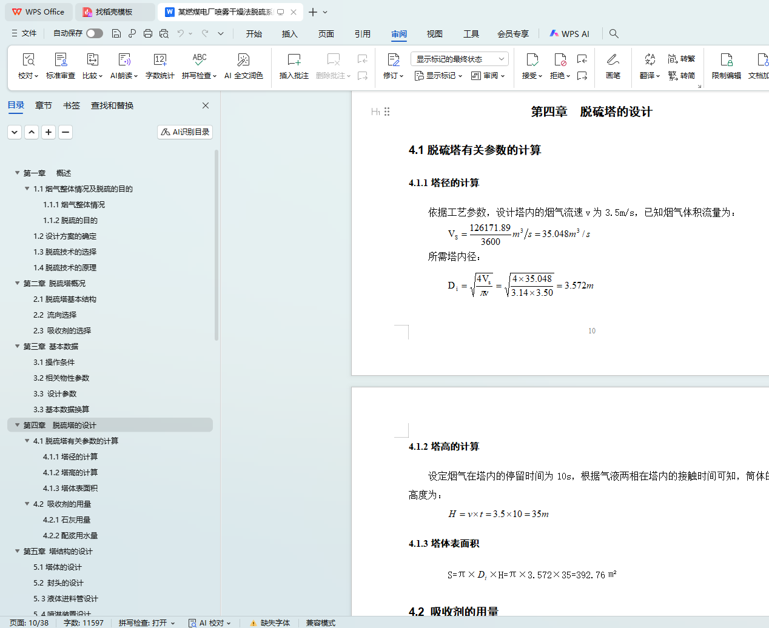
Task: Click the navigation pane vertical scrollbar
Action: (217, 242)
